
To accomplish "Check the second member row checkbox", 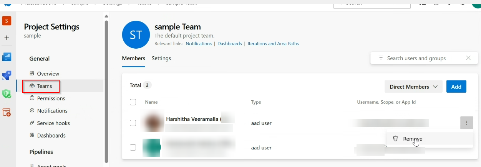I will 133,147.
